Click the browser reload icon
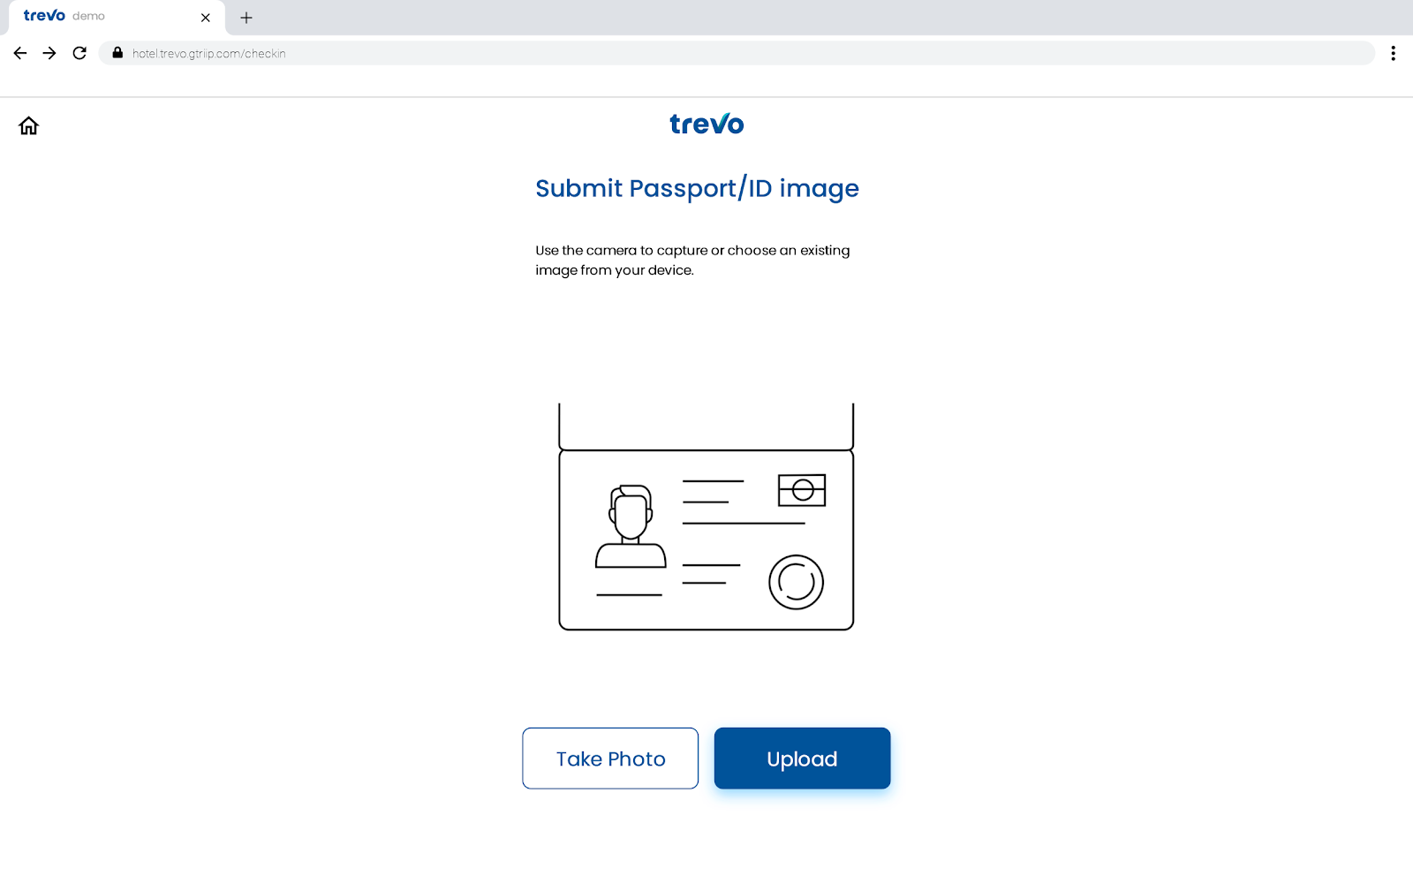Screen dimensions: 1413x883 point(79,53)
